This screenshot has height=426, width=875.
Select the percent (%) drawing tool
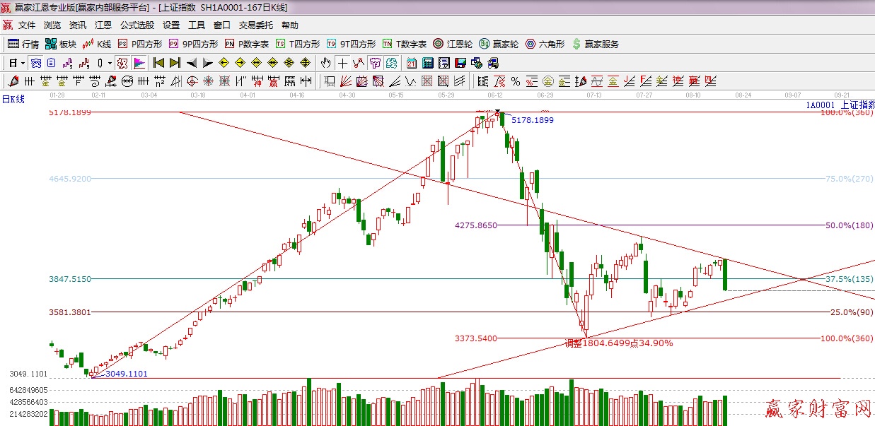click(516, 81)
